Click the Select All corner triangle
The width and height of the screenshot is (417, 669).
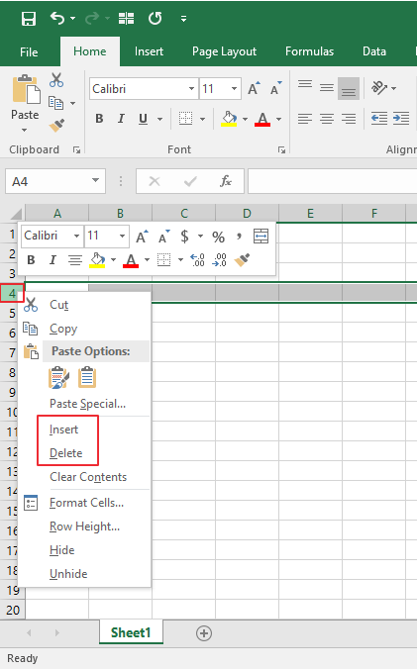[x=16, y=213]
